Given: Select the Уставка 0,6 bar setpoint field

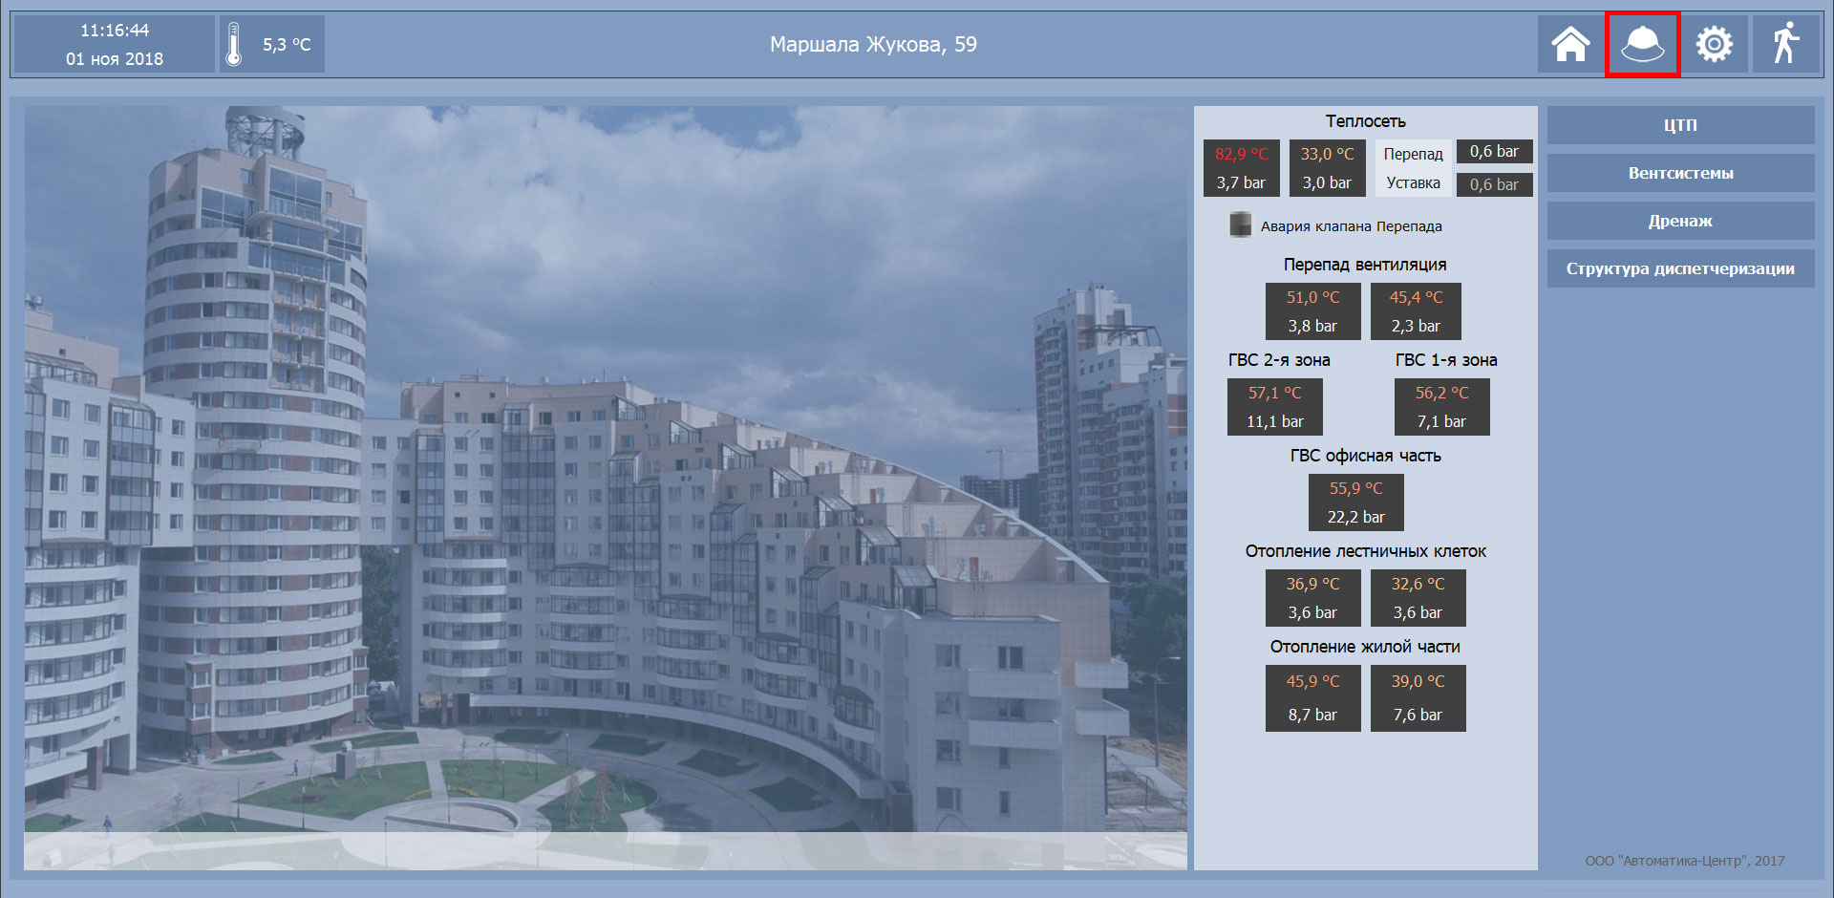Looking at the screenshot, I should point(1494,184).
